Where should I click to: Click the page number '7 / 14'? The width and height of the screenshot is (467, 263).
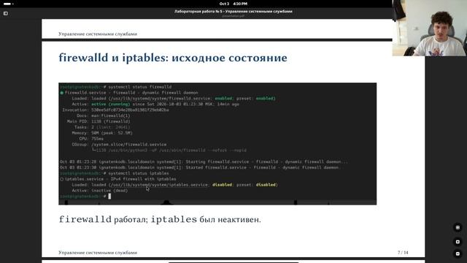(x=403, y=253)
